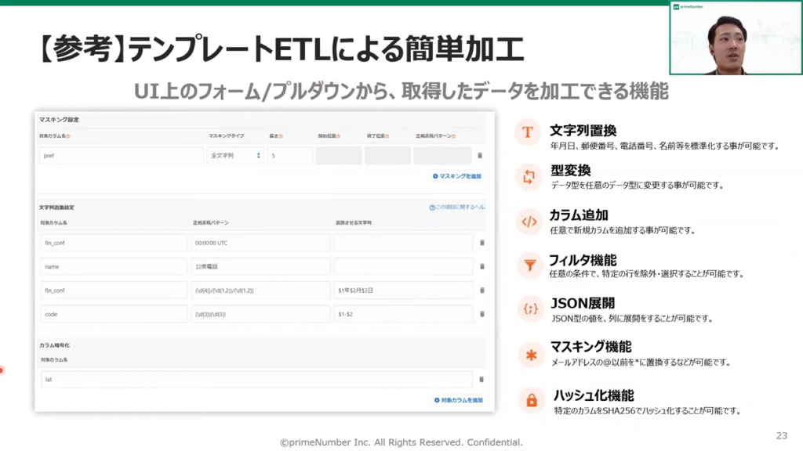Click the masking function asterisk icon

coord(530,355)
